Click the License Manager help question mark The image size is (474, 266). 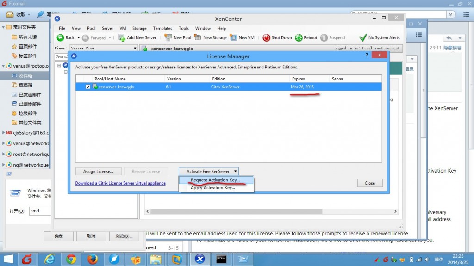tap(367, 55)
